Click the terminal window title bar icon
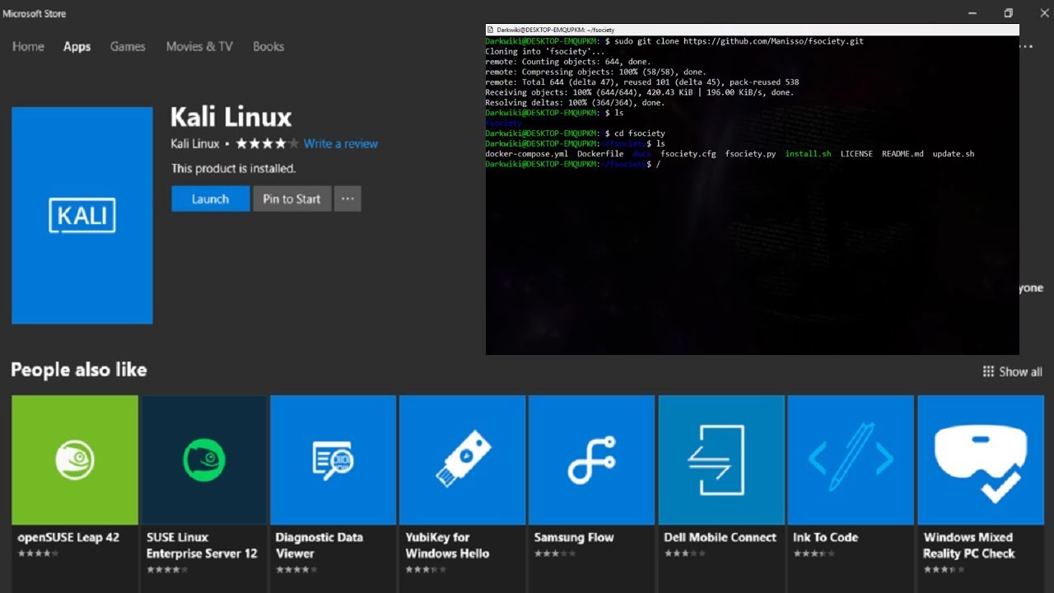This screenshot has height=593, width=1054. coord(490,30)
